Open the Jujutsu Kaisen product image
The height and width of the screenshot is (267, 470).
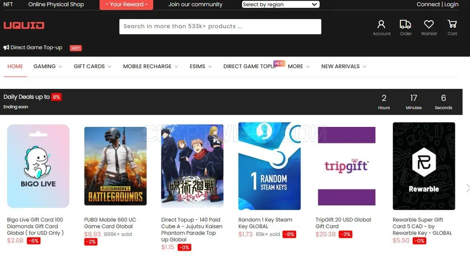[192, 166]
